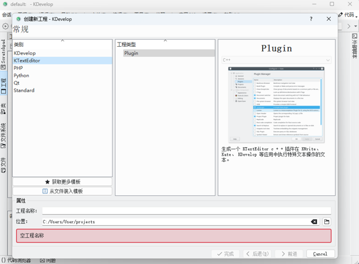Clear the location path with the erase icon
The height and width of the screenshot is (264, 359).
pos(314,221)
